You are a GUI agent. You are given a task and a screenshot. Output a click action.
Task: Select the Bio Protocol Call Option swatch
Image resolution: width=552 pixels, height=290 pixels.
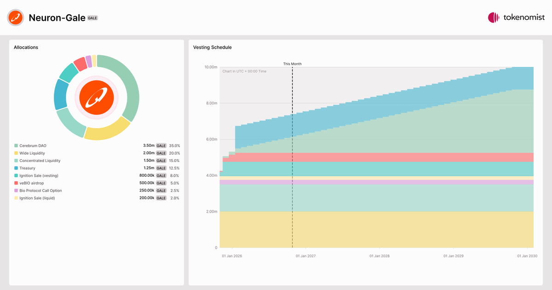tap(16, 191)
